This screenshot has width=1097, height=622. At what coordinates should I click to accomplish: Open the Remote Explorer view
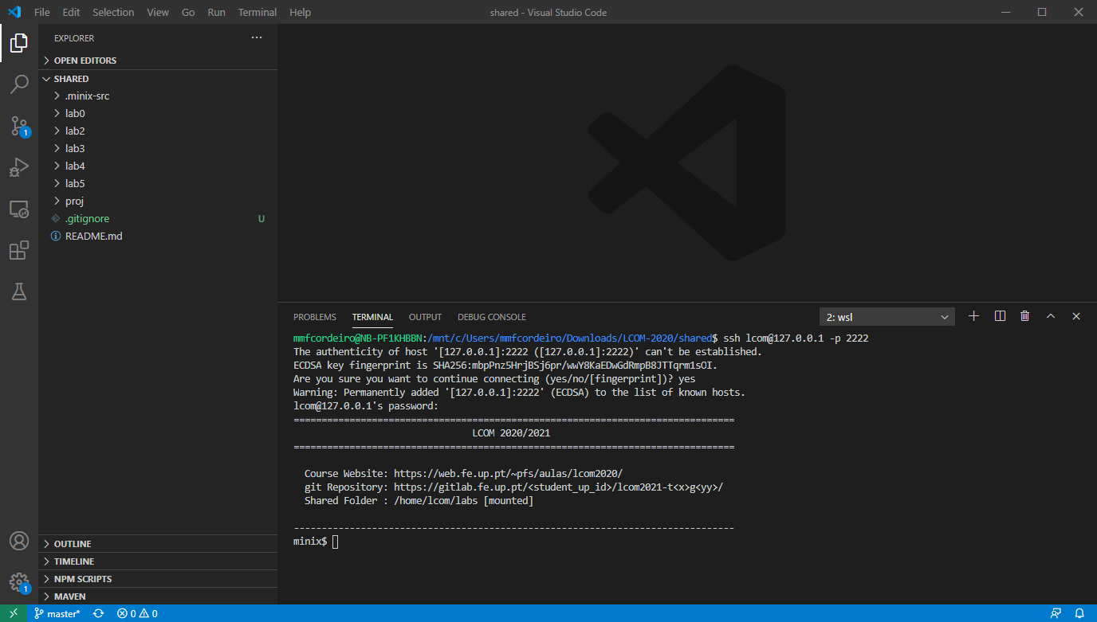tap(19, 209)
